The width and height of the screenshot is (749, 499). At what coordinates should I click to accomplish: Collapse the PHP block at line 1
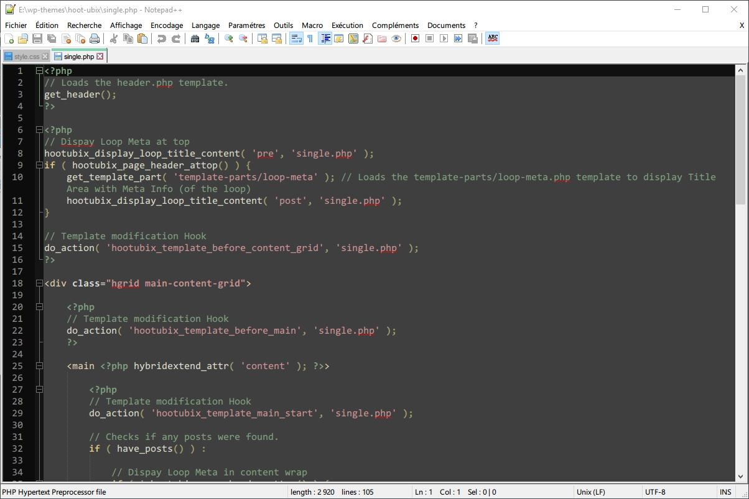point(39,71)
